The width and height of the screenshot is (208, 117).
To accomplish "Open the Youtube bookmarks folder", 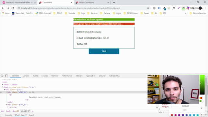I will click(x=70, y=13).
